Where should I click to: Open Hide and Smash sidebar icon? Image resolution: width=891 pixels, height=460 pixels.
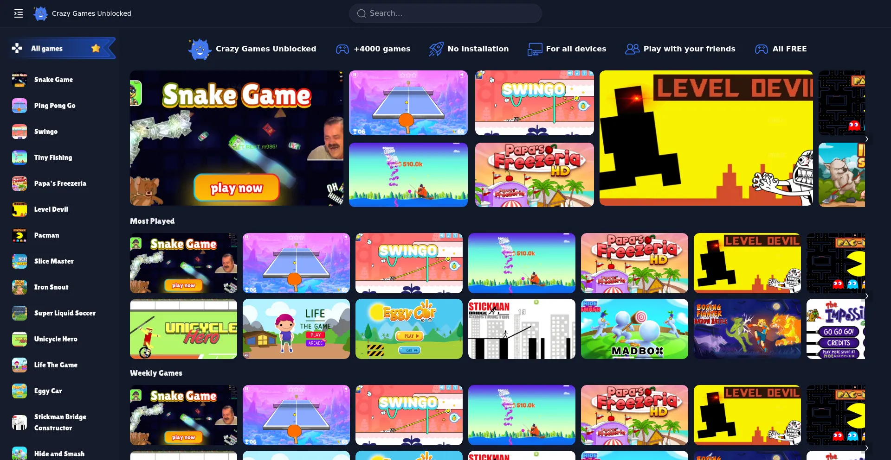19,453
